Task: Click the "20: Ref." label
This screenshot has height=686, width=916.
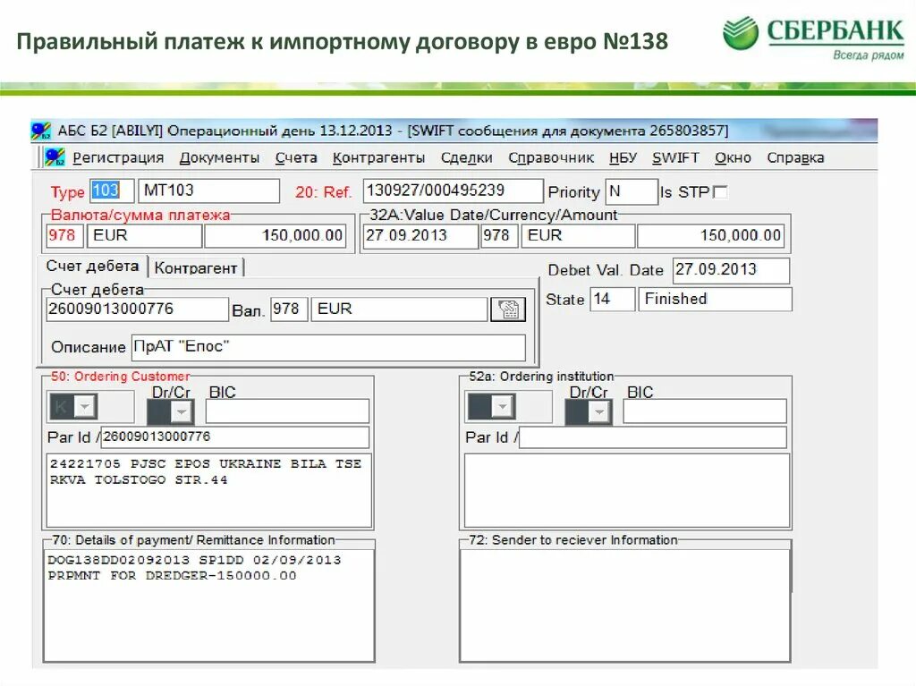Action: coord(323,192)
